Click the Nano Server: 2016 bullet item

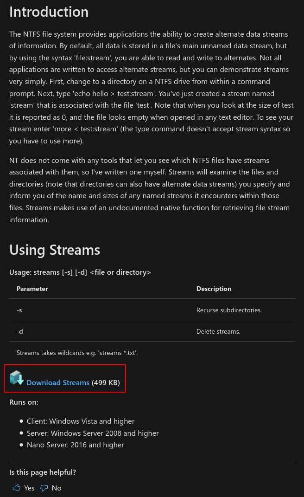pos(76,445)
